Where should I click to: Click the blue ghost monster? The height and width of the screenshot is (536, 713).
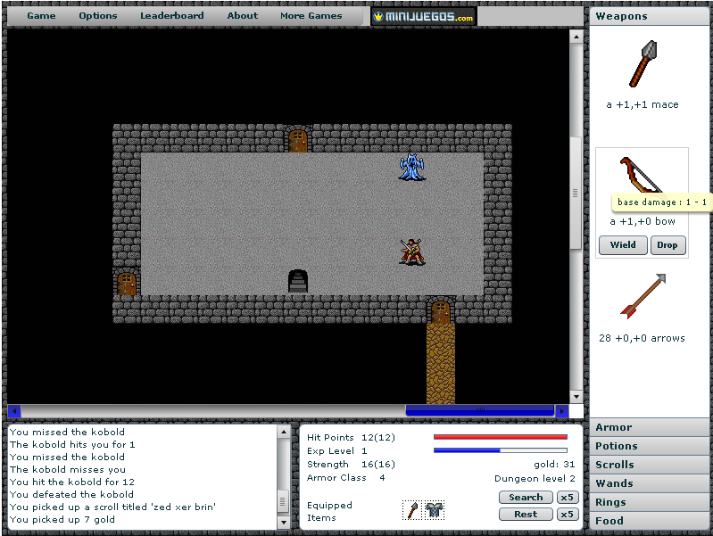(411, 167)
